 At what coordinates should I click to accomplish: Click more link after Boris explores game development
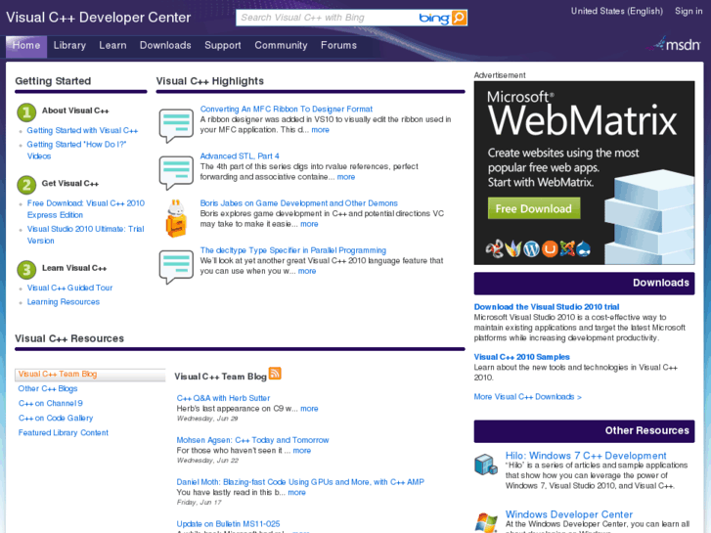[309, 225]
